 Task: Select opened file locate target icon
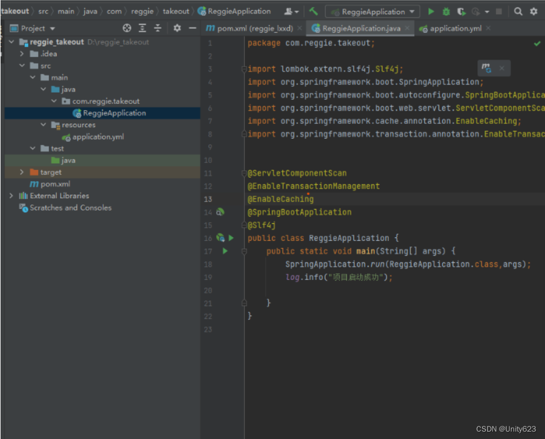point(127,28)
